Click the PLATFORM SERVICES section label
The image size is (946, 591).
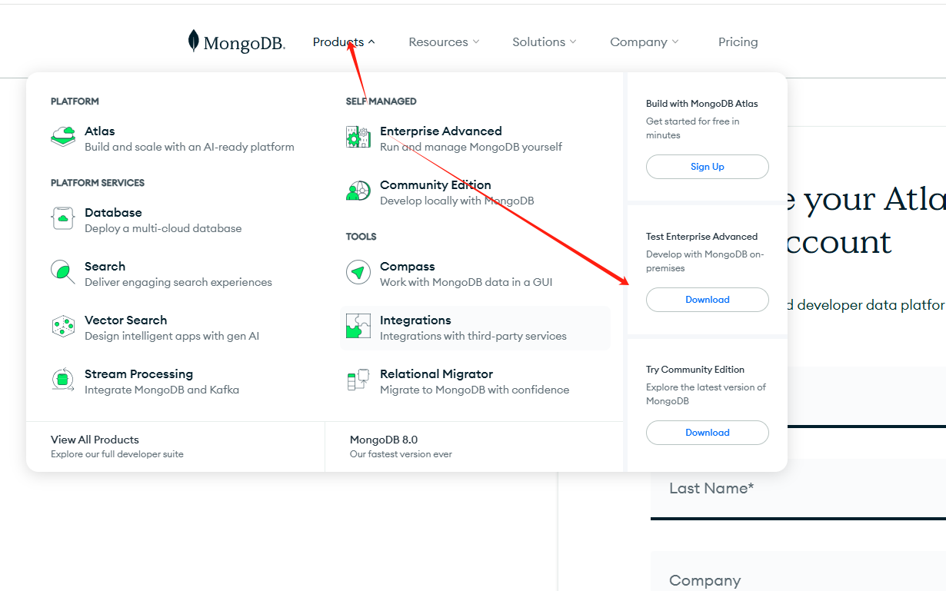click(x=98, y=183)
